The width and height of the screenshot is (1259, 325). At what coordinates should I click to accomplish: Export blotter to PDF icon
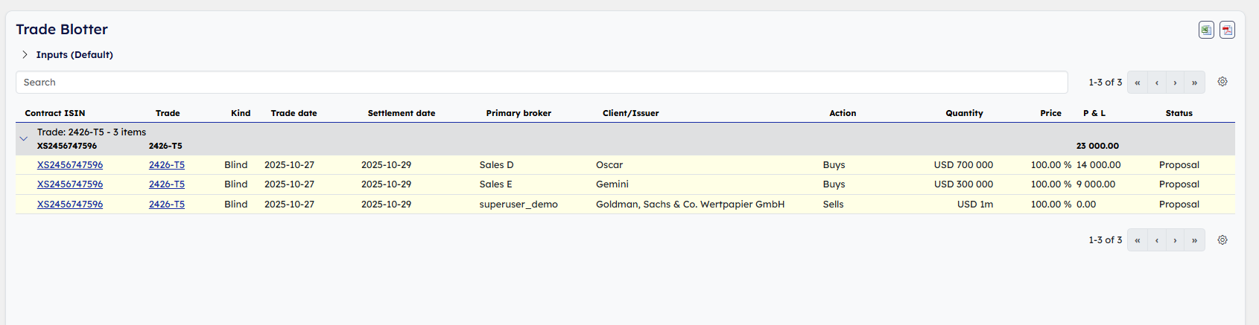[x=1227, y=30]
